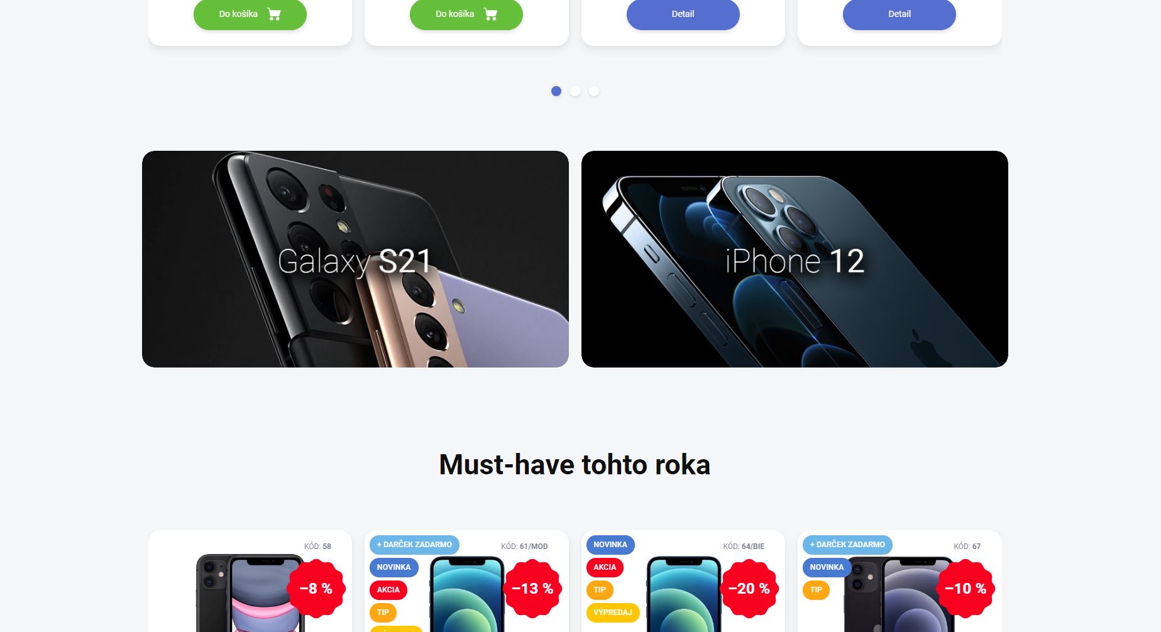Select the first carousel dot
1161x632 pixels.
556,91
